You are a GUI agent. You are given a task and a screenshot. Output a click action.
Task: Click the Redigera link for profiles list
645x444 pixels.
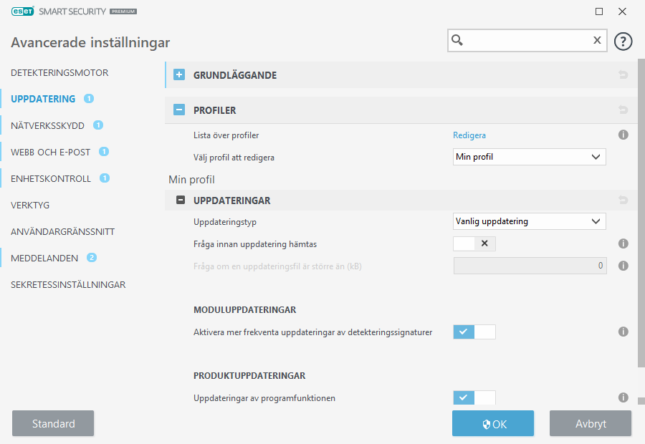click(x=469, y=135)
